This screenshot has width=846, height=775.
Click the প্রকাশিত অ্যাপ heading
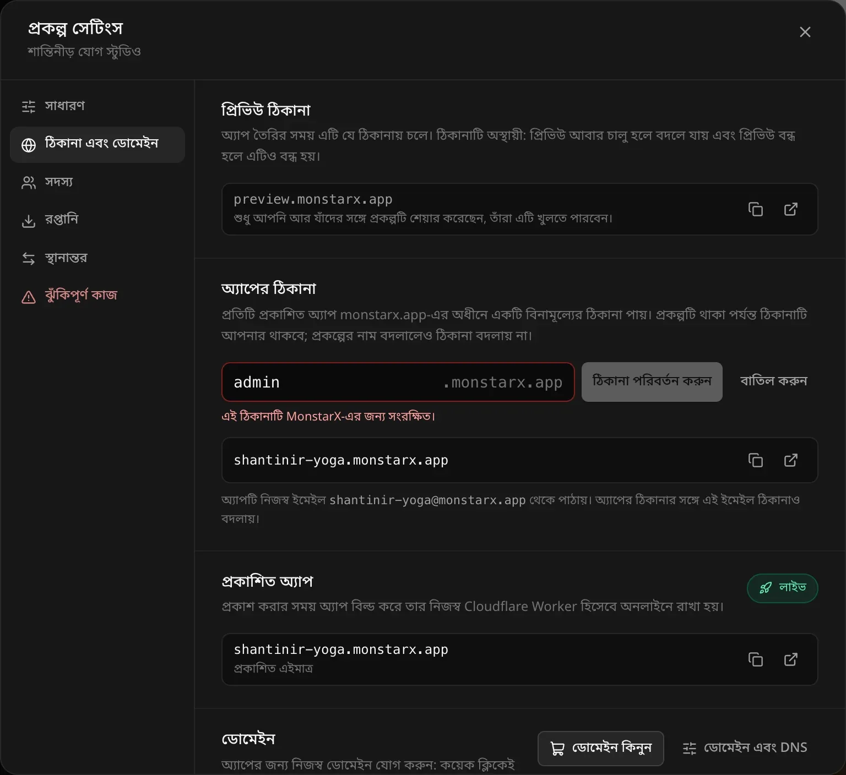(267, 582)
